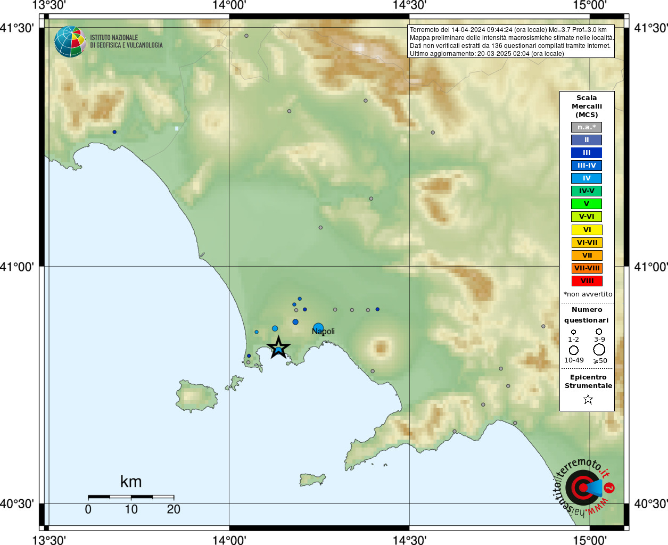Select the VI-VII intensity swatch
Image resolution: width=668 pixels, height=545 pixels.
[x=587, y=243]
